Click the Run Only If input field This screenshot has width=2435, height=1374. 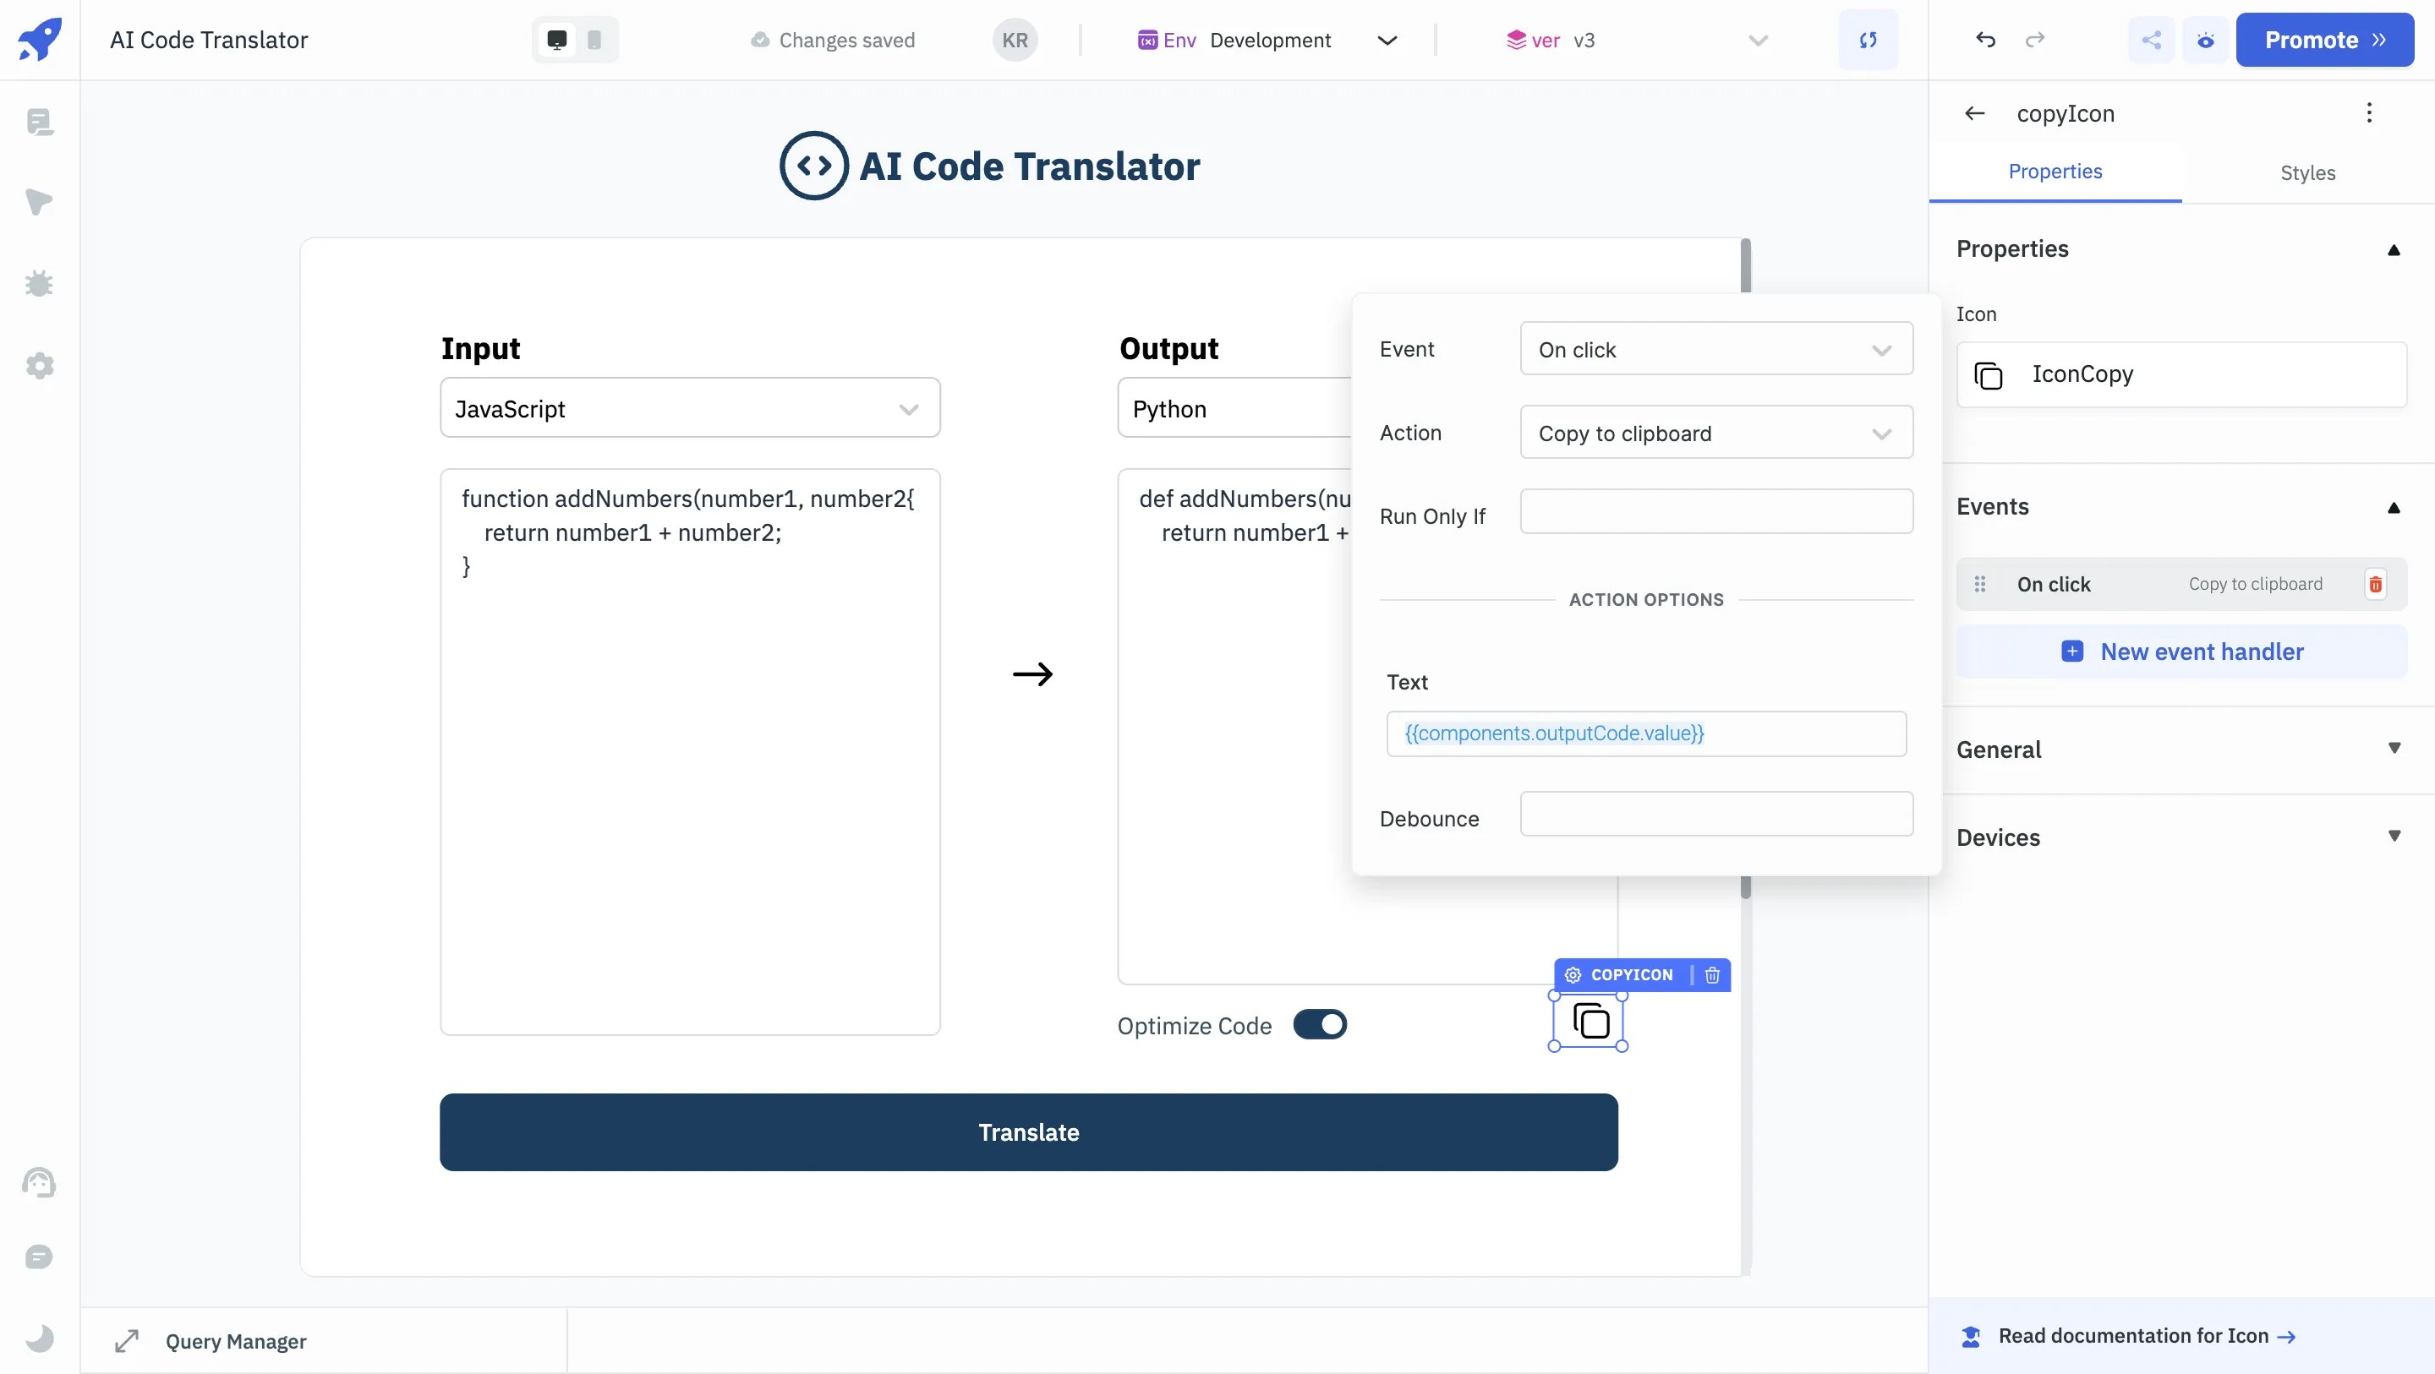(1715, 511)
